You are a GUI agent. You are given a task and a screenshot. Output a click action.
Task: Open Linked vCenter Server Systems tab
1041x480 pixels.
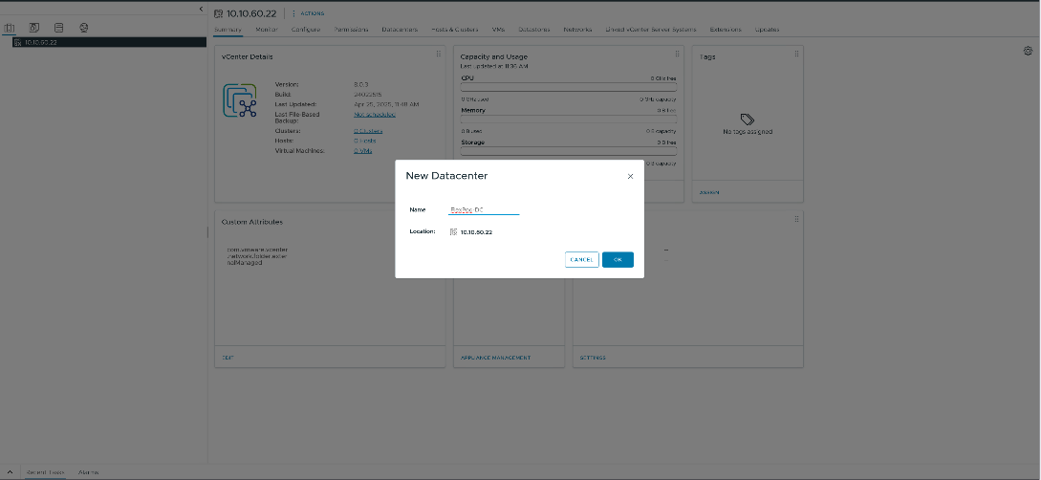click(x=651, y=30)
